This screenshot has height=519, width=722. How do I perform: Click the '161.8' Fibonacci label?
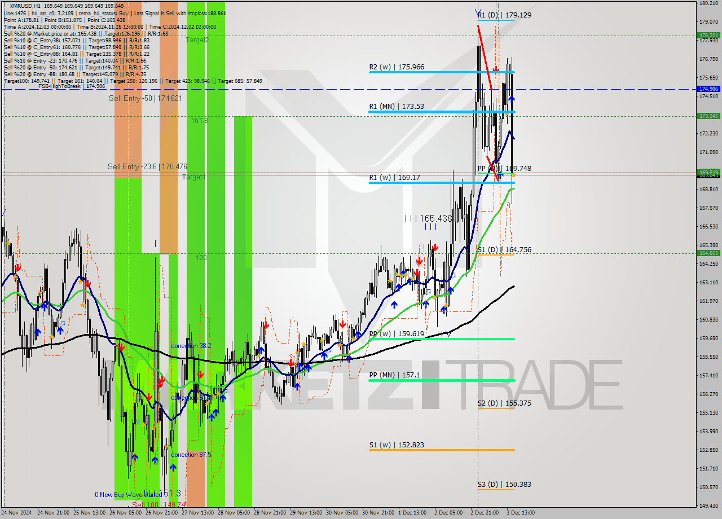(x=199, y=121)
